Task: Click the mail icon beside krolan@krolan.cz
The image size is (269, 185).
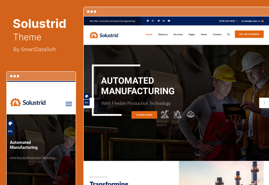Action: pyautogui.click(x=263, y=21)
